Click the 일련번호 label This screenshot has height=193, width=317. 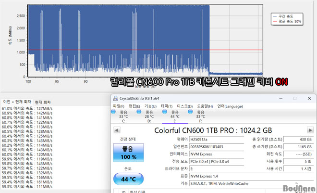(180, 147)
